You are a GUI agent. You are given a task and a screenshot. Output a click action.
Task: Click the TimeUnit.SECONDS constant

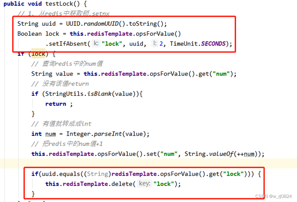(x=198, y=44)
